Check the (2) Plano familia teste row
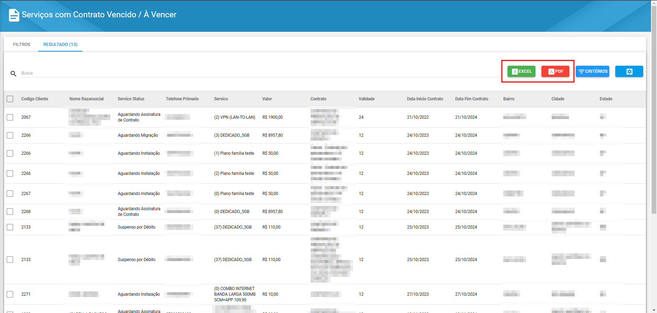Image resolution: width=657 pixels, height=313 pixels. click(10, 173)
